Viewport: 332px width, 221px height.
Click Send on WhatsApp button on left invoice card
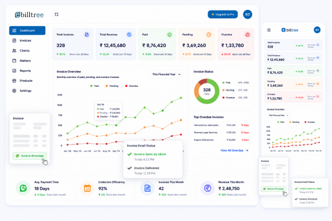point(30,156)
